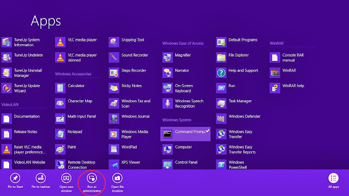Launch the Snipping Tool
The height and width of the screenshot is (196, 349).
point(127,42)
